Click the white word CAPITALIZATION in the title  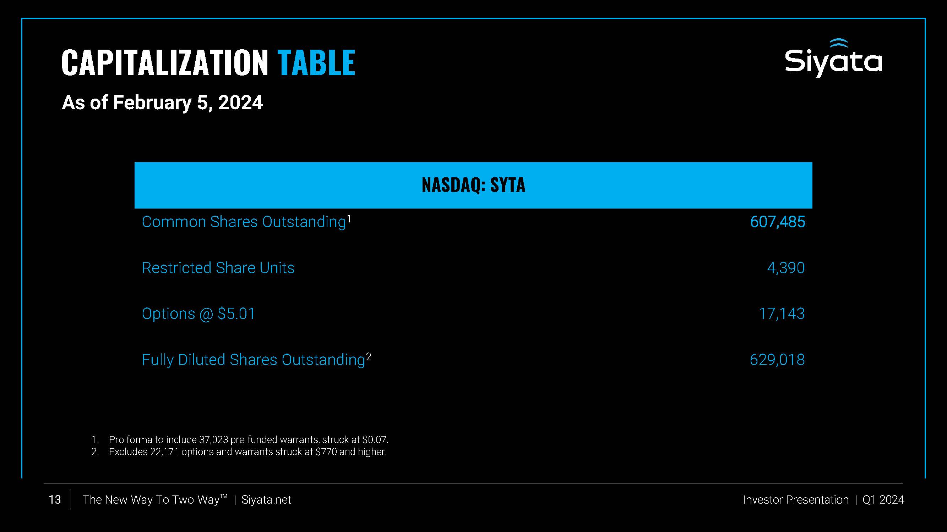coord(165,63)
